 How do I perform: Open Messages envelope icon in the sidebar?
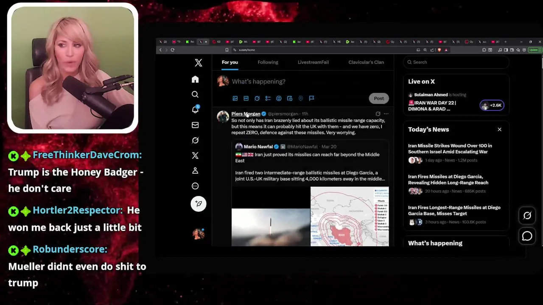(x=195, y=125)
